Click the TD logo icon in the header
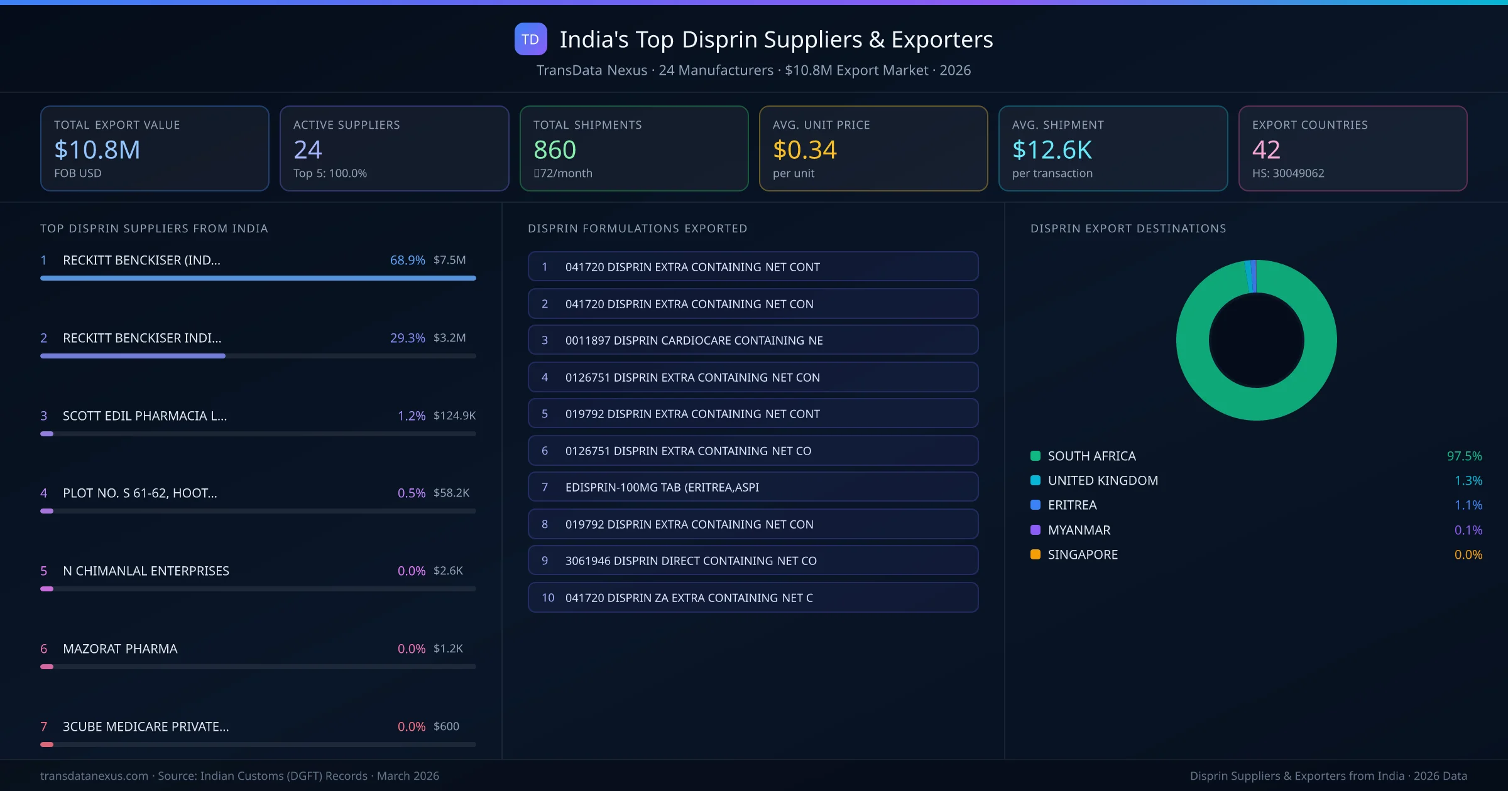 pyautogui.click(x=531, y=39)
